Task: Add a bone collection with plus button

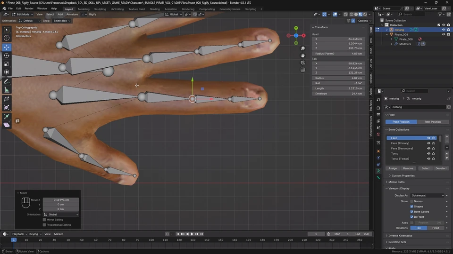Action: [447, 136]
